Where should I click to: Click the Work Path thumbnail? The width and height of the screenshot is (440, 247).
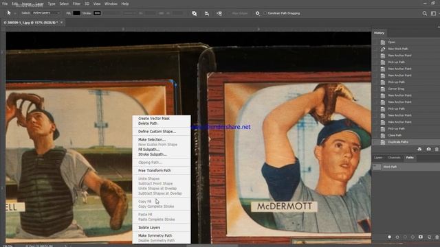click(377, 167)
